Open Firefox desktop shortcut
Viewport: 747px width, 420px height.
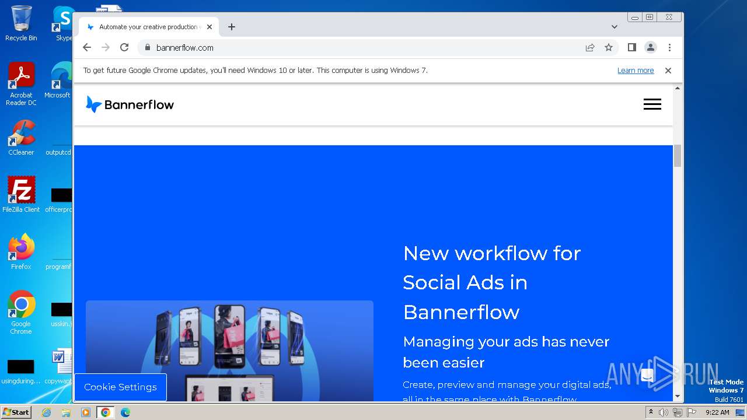coord(21,252)
